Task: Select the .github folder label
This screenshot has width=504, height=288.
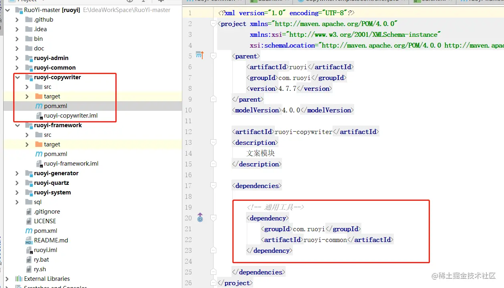Action: pos(43,20)
